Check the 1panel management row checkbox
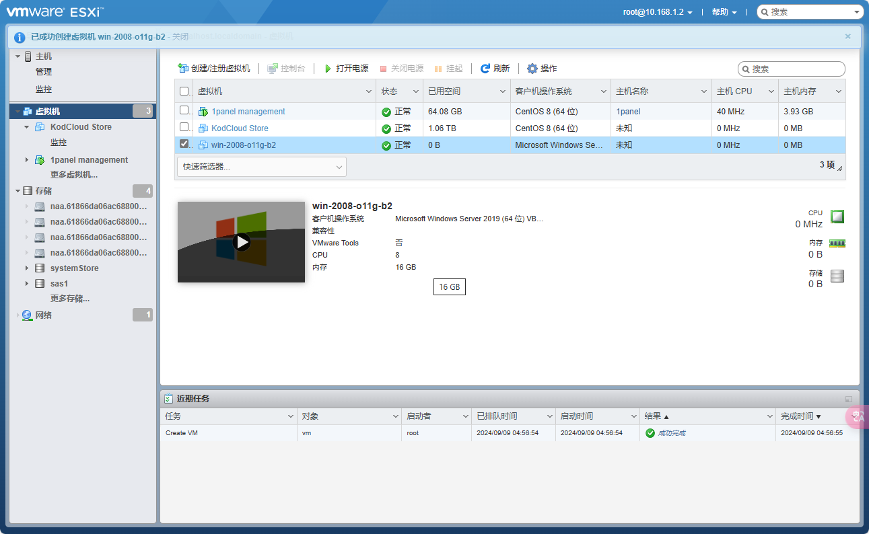This screenshot has height=534, width=869. 184,110
